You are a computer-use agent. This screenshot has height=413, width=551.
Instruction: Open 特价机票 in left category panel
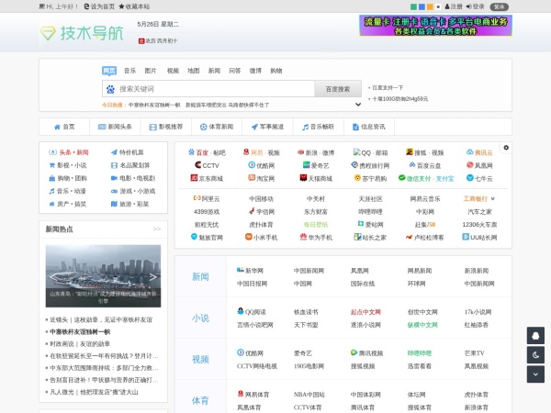coord(128,152)
